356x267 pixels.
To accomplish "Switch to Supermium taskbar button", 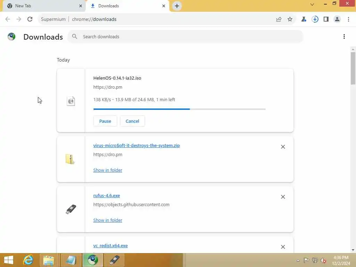I will [92, 260].
